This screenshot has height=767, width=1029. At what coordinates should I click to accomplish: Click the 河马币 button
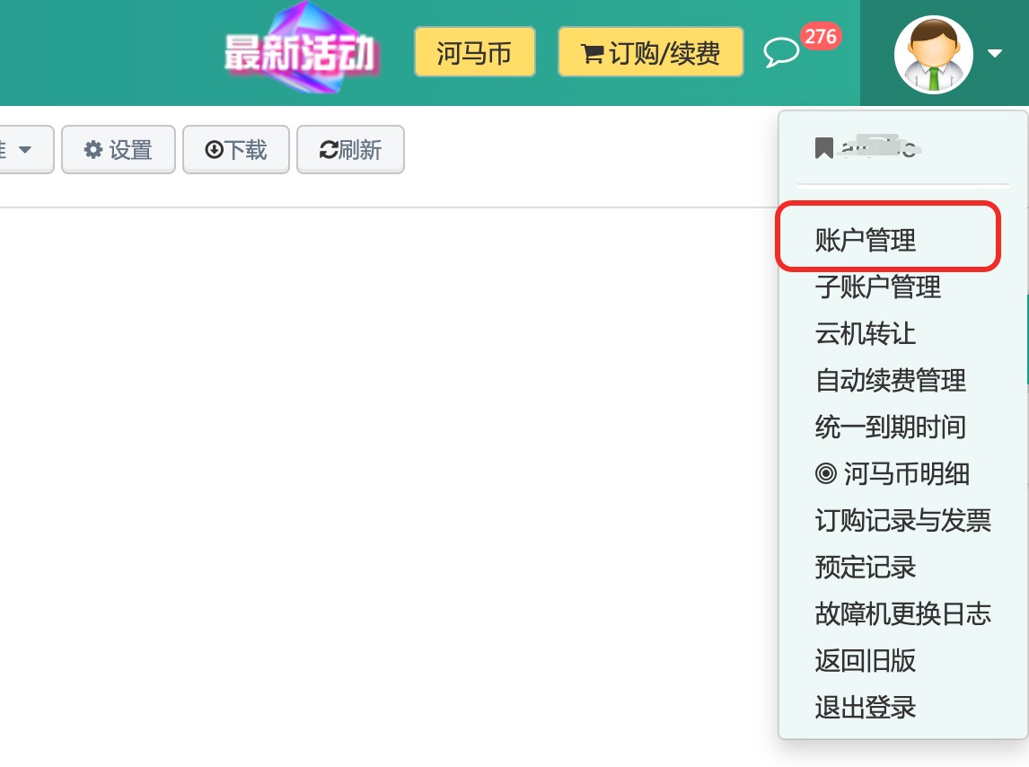tap(474, 51)
